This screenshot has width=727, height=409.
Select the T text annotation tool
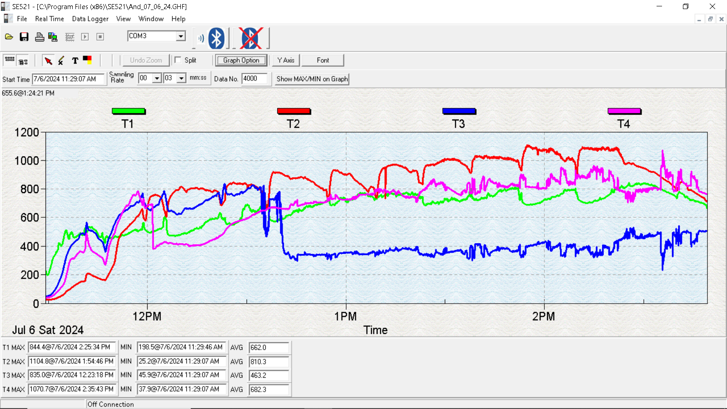coord(75,60)
